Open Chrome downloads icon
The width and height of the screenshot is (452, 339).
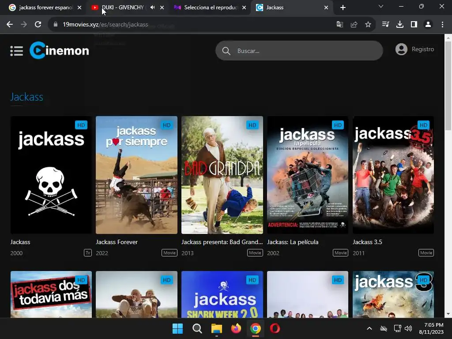[x=400, y=25]
